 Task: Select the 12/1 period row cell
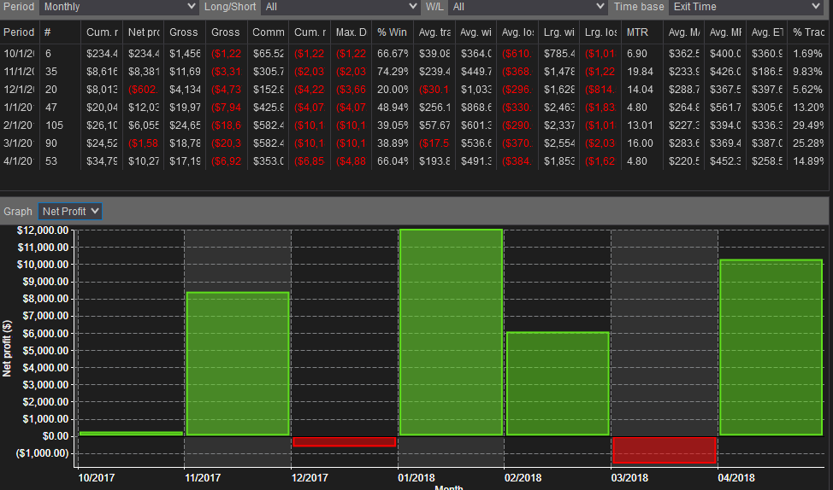pyautogui.click(x=19, y=90)
